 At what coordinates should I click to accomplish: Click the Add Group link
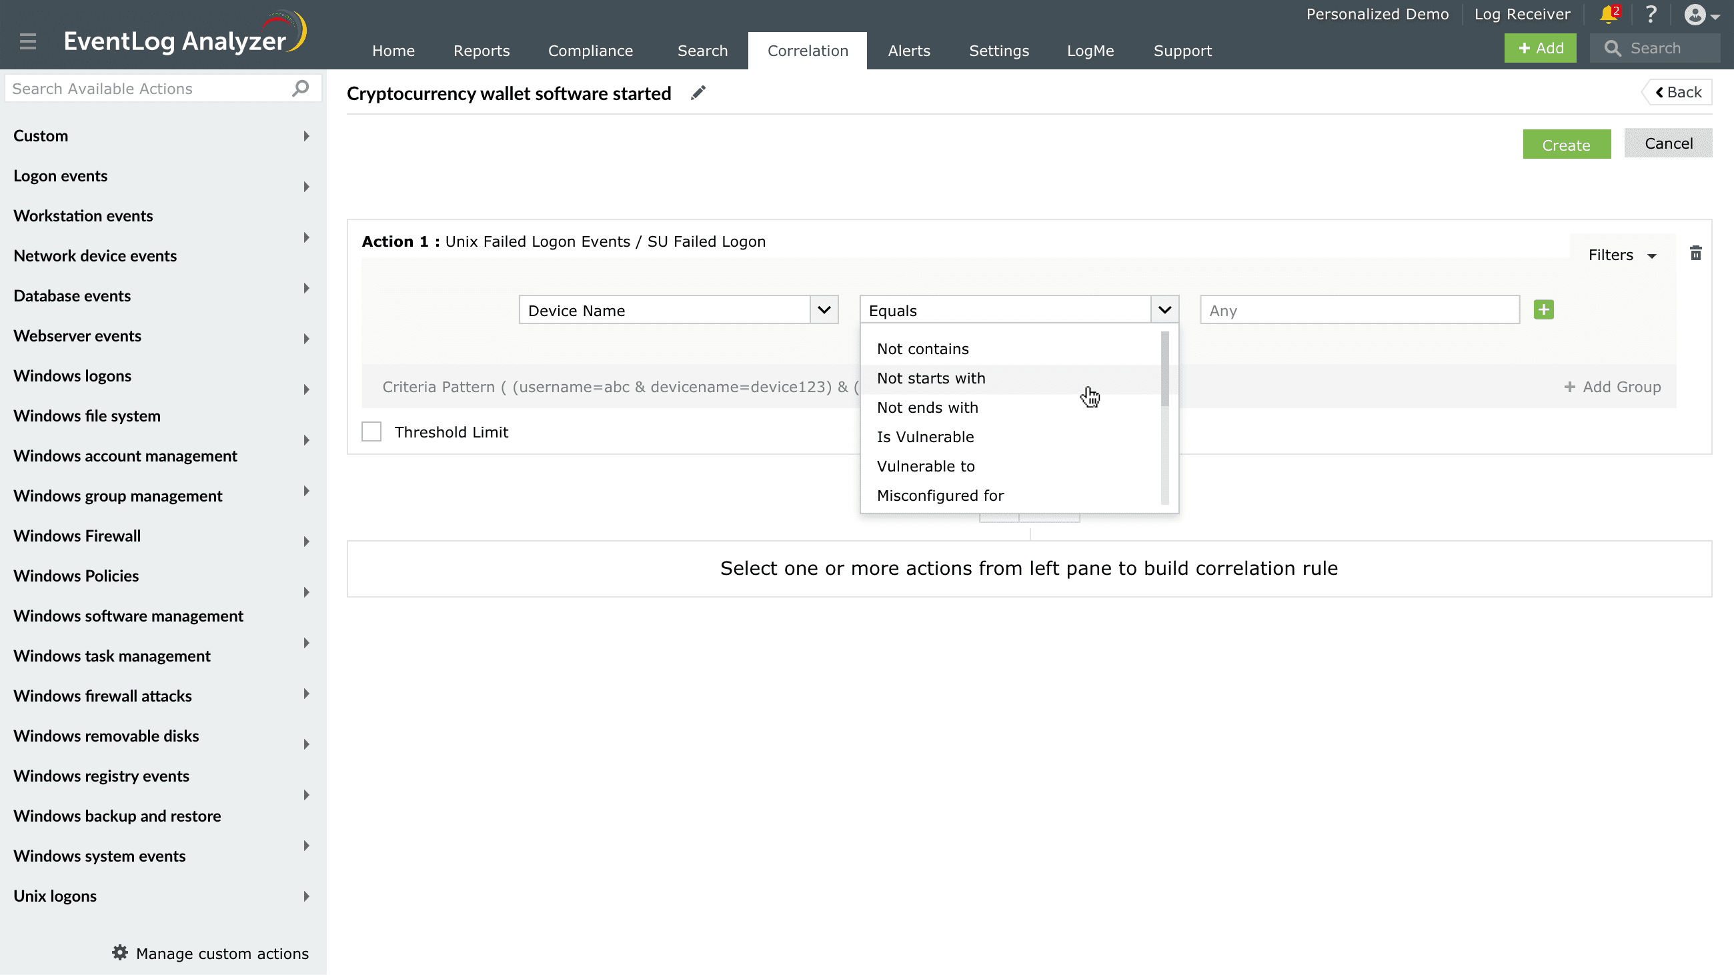(1612, 387)
